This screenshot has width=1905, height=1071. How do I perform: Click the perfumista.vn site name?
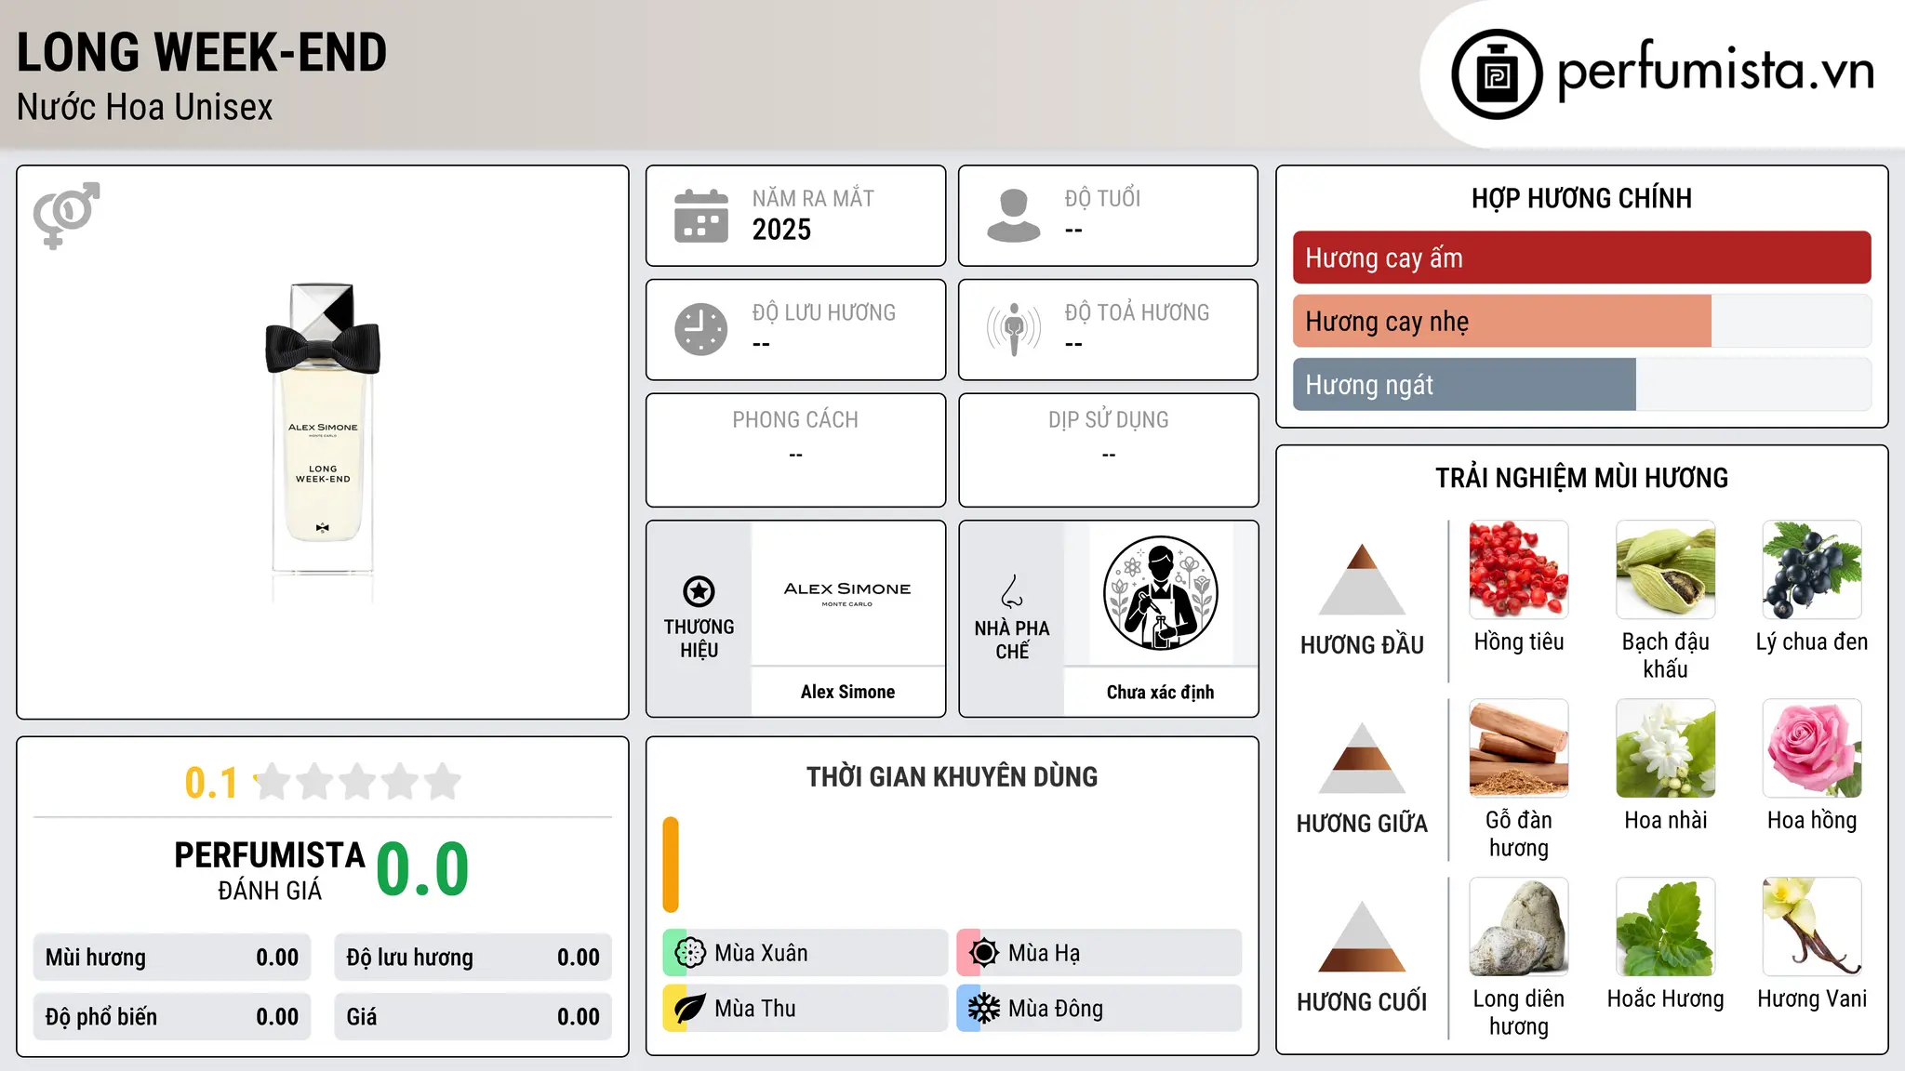pyautogui.click(x=1716, y=70)
